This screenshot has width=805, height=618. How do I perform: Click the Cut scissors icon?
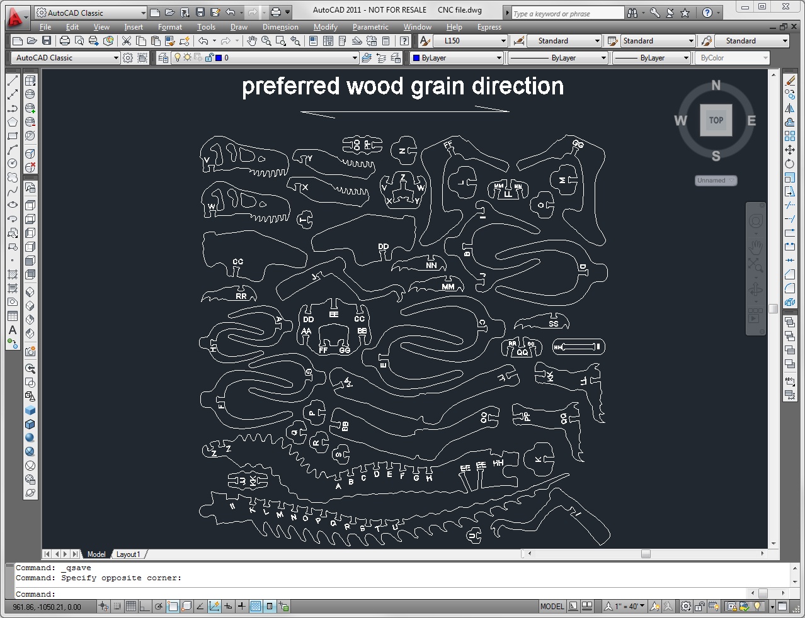pyautogui.click(x=127, y=41)
